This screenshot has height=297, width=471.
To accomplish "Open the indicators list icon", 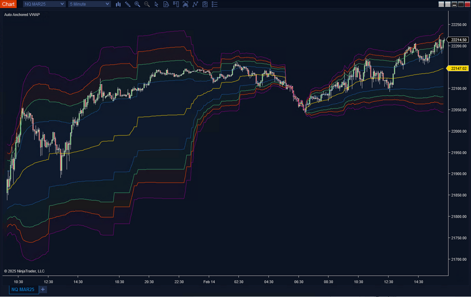I will [214, 4].
